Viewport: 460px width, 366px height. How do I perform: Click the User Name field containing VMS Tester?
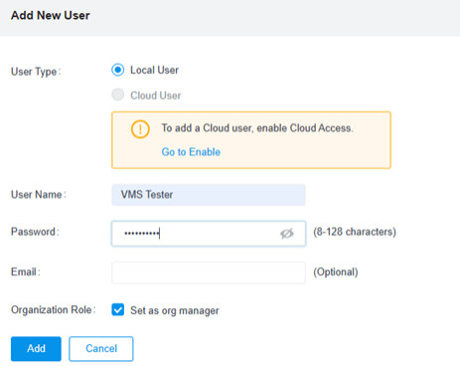(209, 195)
